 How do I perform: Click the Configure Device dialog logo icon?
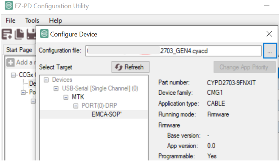pos(44,34)
